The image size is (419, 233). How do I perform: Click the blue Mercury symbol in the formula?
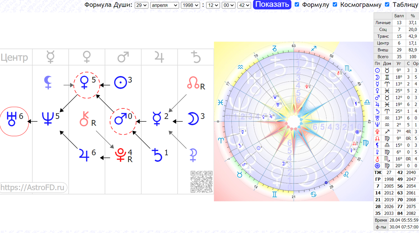pos(157,118)
